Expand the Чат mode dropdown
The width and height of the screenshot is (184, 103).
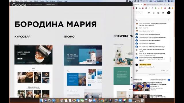click(x=137, y=20)
